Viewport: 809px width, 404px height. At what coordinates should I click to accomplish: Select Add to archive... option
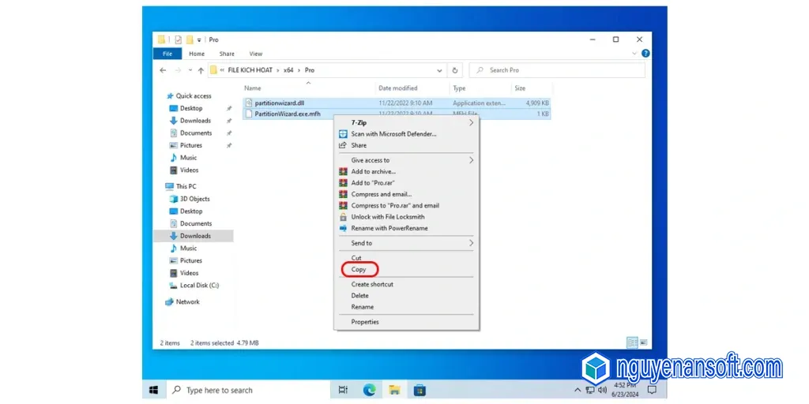[x=406, y=171]
